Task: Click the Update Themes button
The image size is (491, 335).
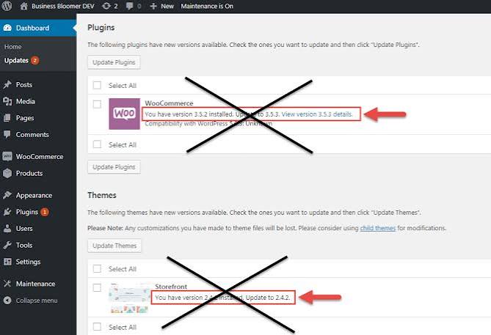Action: [114, 246]
